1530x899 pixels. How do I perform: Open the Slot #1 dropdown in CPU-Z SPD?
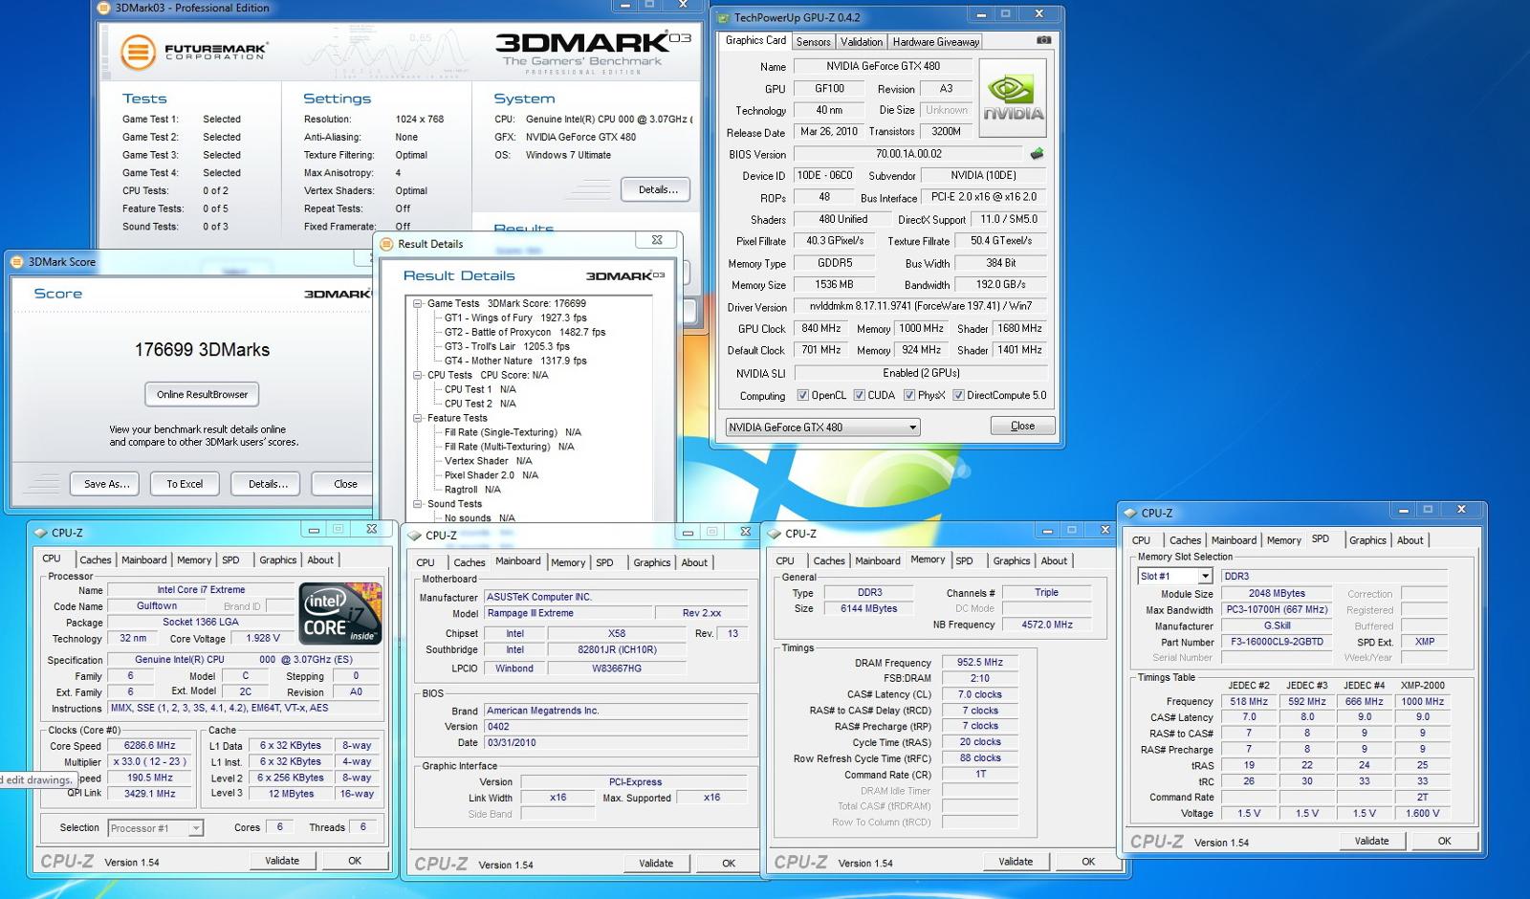tap(1174, 576)
